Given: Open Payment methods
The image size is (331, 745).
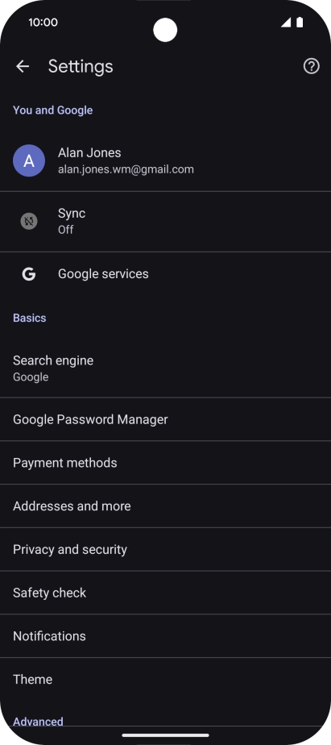Looking at the screenshot, I should tap(165, 463).
